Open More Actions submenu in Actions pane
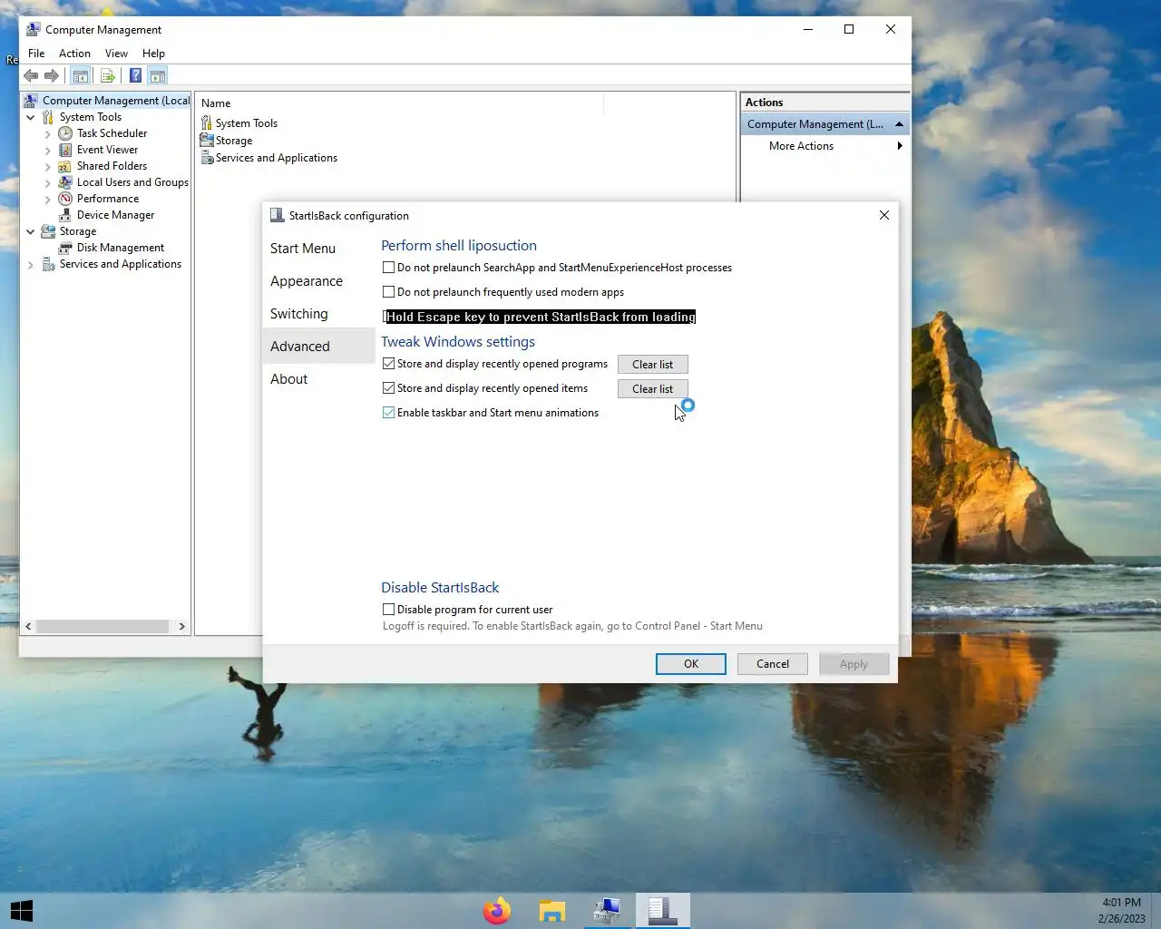The image size is (1161, 929). point(824,146)
